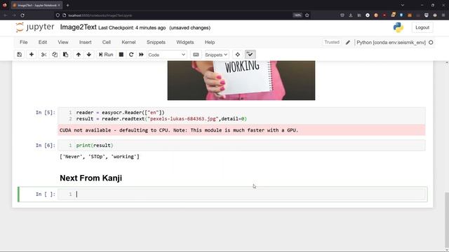Click the In [5] prompt label
449x252 pixels.
(45, 113)
